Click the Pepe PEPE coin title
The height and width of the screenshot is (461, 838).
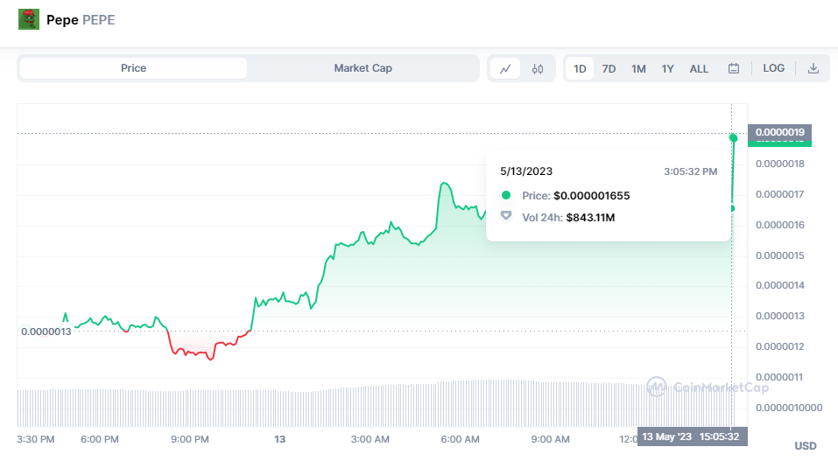pyautogui.click(x=81, y=20)
